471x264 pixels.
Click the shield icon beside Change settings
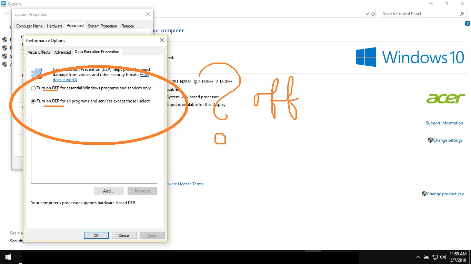(x=430, y=140)
